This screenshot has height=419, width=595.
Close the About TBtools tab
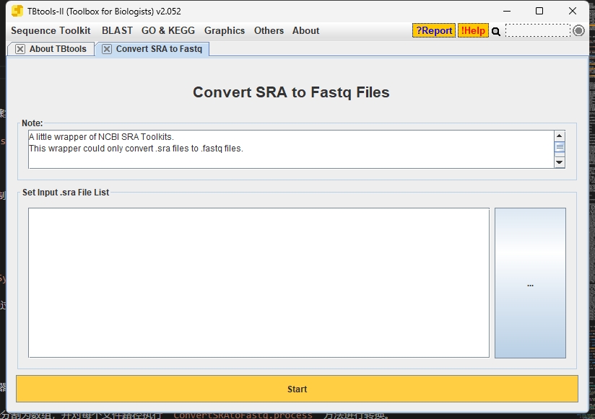20,49
